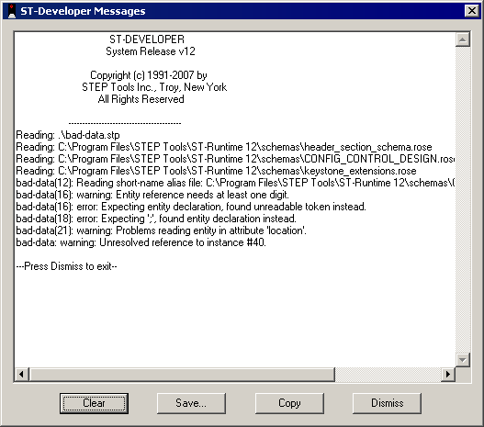Click the bad-data(16) warning line
Image resolution: width=484 pixels, height=427 pixels.
point(152,195)
